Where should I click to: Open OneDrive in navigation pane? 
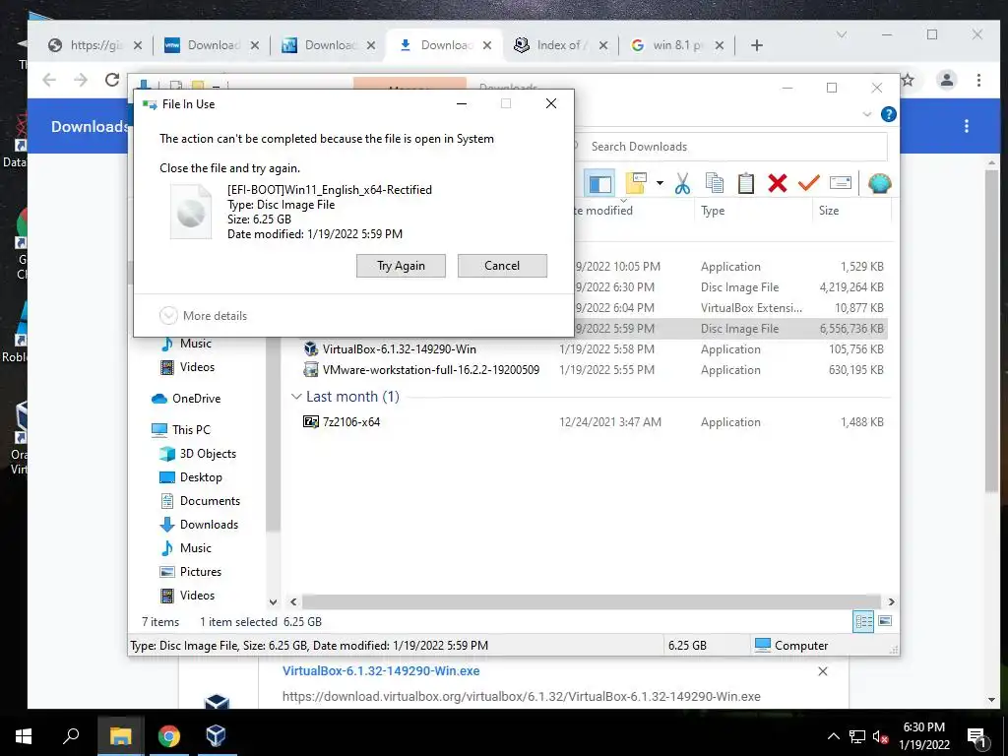(x=186, y=399)
